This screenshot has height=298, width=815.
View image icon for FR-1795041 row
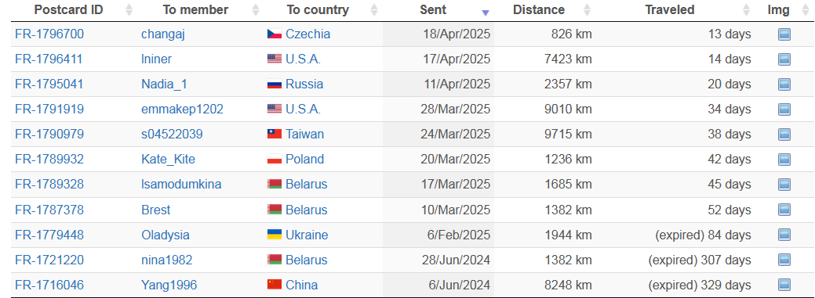click(x=784, y=84)
